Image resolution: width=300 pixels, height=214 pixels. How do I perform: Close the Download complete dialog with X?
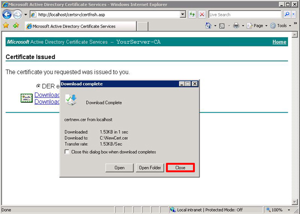click(195, 84)
